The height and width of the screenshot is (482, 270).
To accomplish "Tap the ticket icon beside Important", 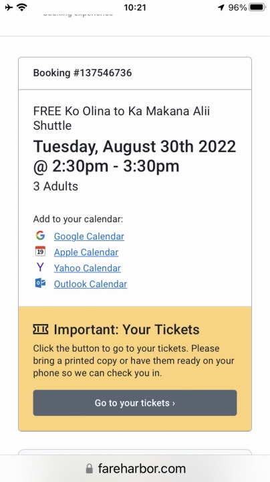I will (x=41, y=329).
